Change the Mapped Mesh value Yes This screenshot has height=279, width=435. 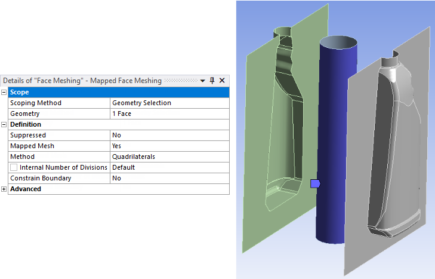pyautogui.click(x=169, y=146)
